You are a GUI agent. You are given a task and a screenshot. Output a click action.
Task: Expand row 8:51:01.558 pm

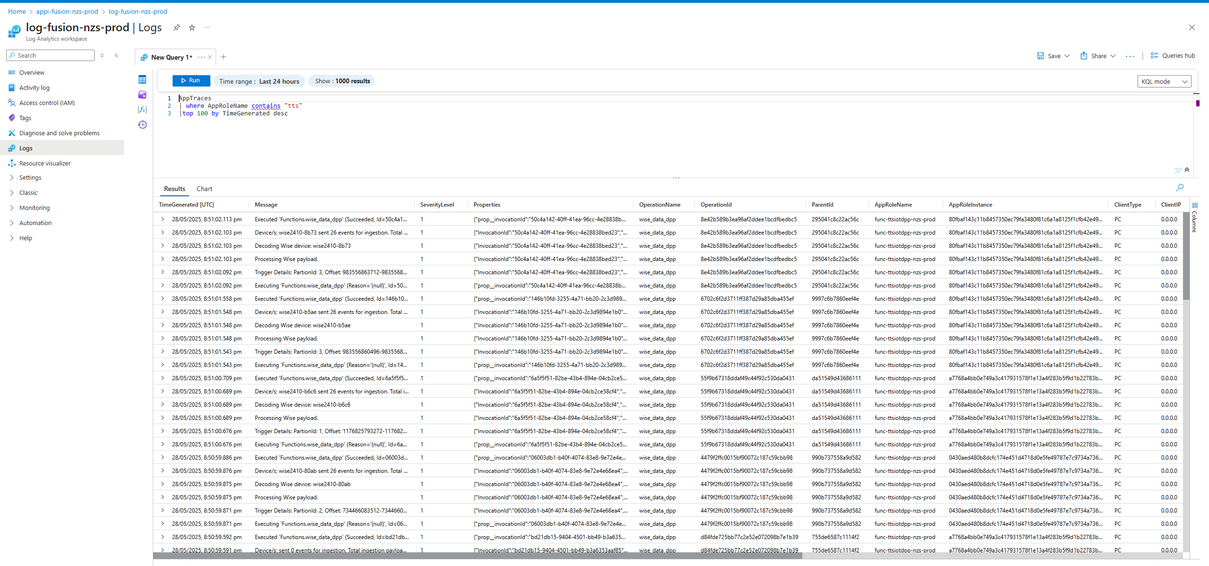pos(163,299)
